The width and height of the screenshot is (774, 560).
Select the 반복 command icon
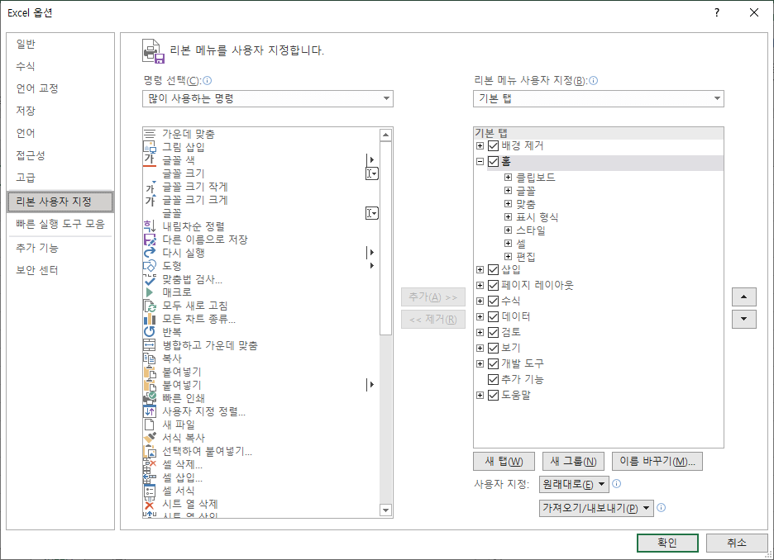[150, 332]
